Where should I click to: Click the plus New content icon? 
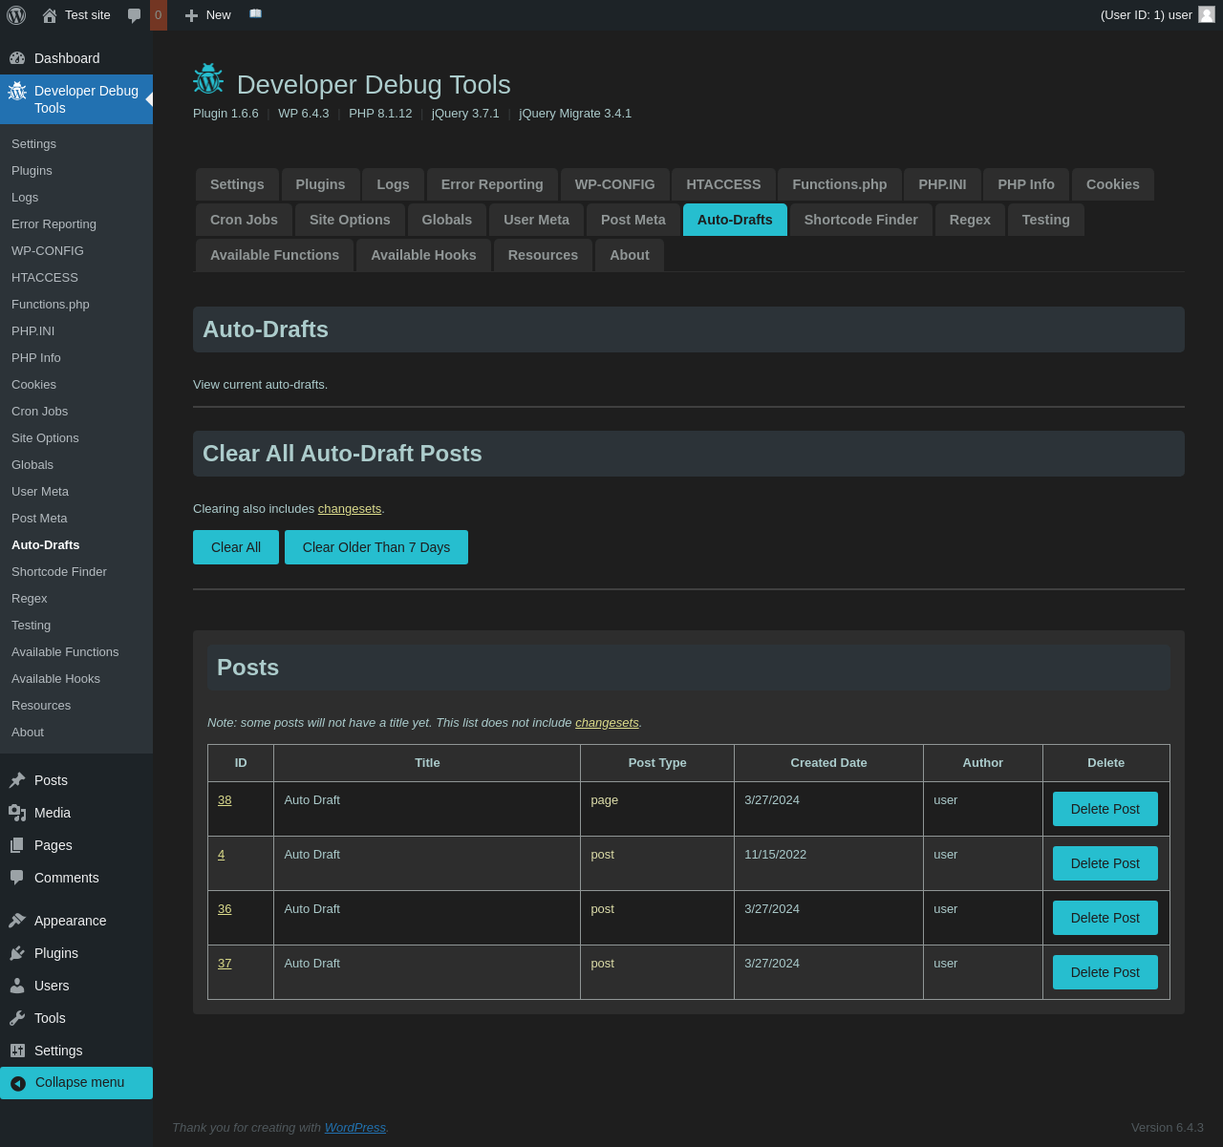pos(191,15)
